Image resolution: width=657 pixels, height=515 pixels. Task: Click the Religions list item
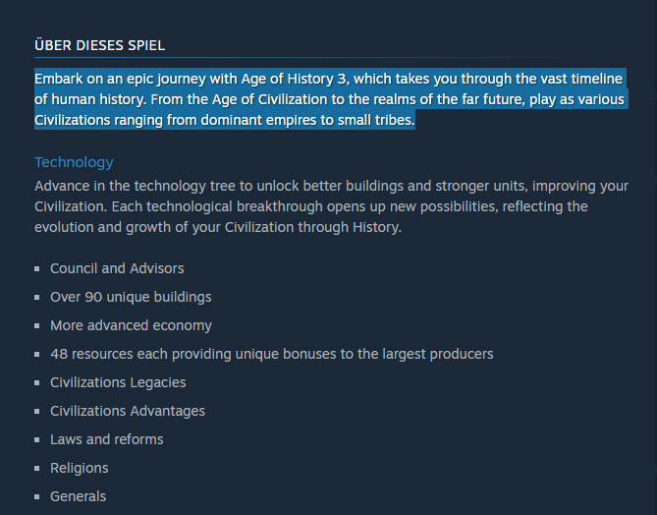pyautogui.click(x=80, y=468)
